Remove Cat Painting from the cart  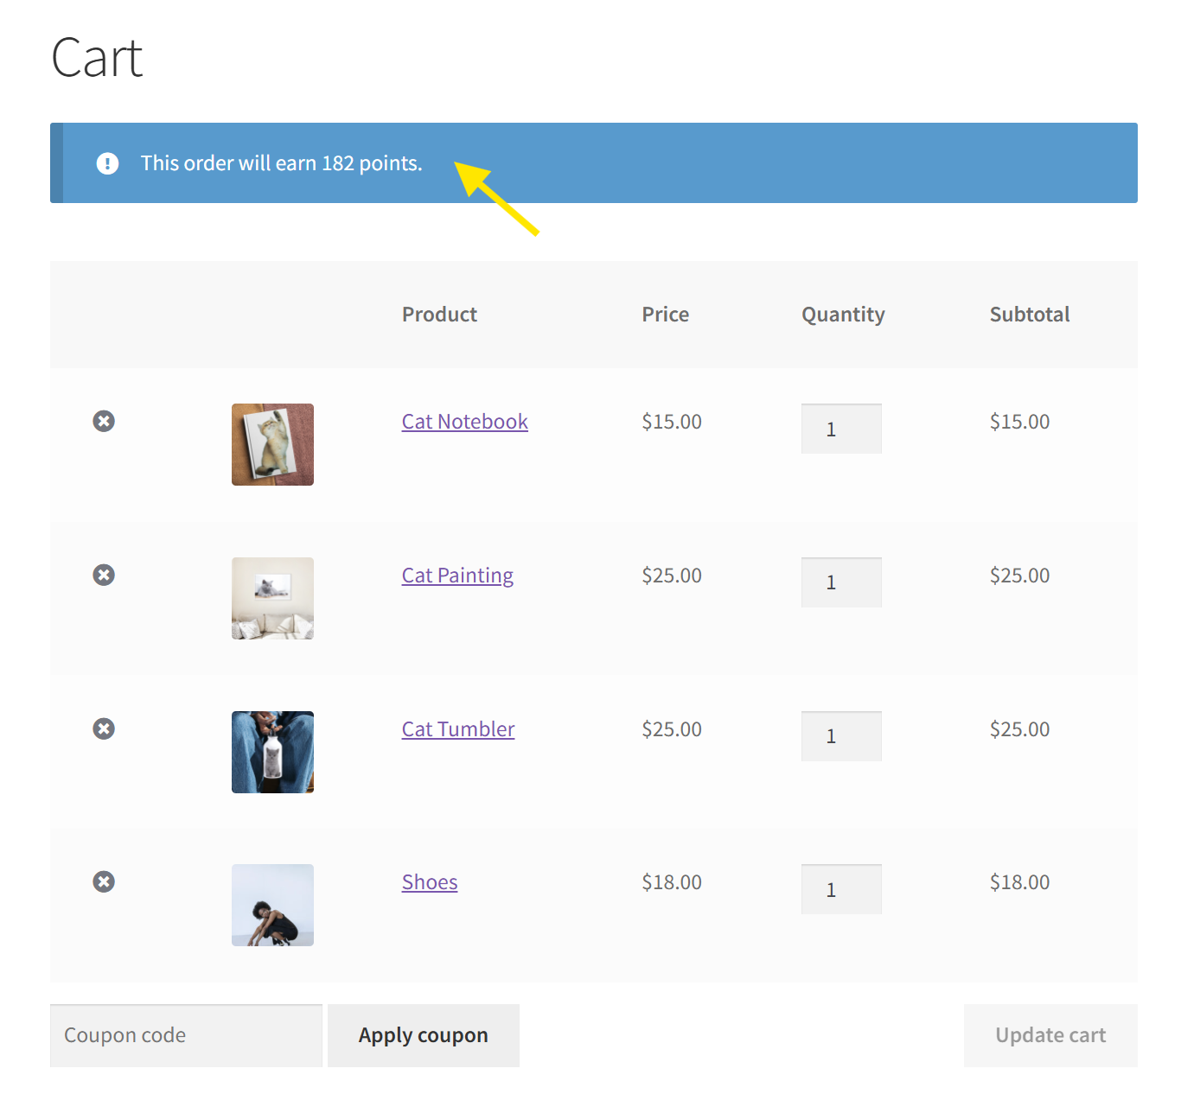pos(104,575)
